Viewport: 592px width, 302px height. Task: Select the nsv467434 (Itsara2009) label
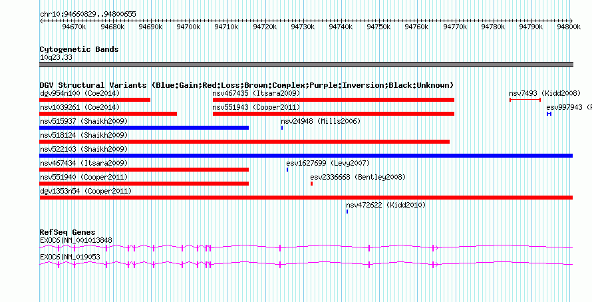tap(84, 163)
